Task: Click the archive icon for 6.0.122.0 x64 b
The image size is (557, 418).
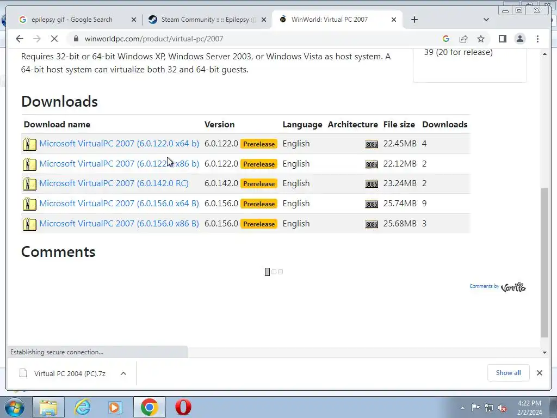Action: coord(29,144)
